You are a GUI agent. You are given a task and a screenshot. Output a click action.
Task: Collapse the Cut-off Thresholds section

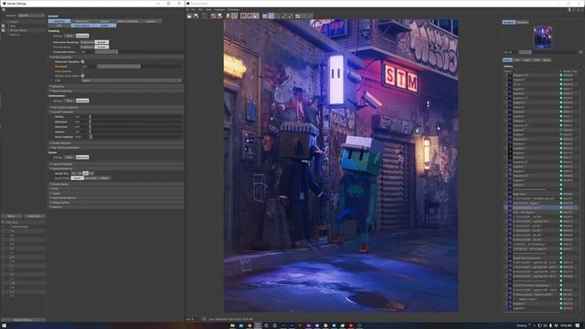[x=116, y=111]
